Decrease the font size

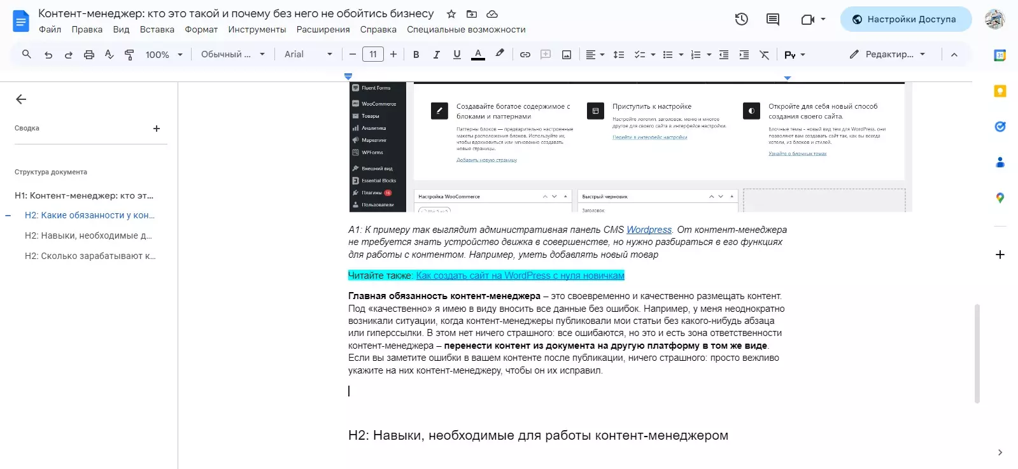pos(353,55)
